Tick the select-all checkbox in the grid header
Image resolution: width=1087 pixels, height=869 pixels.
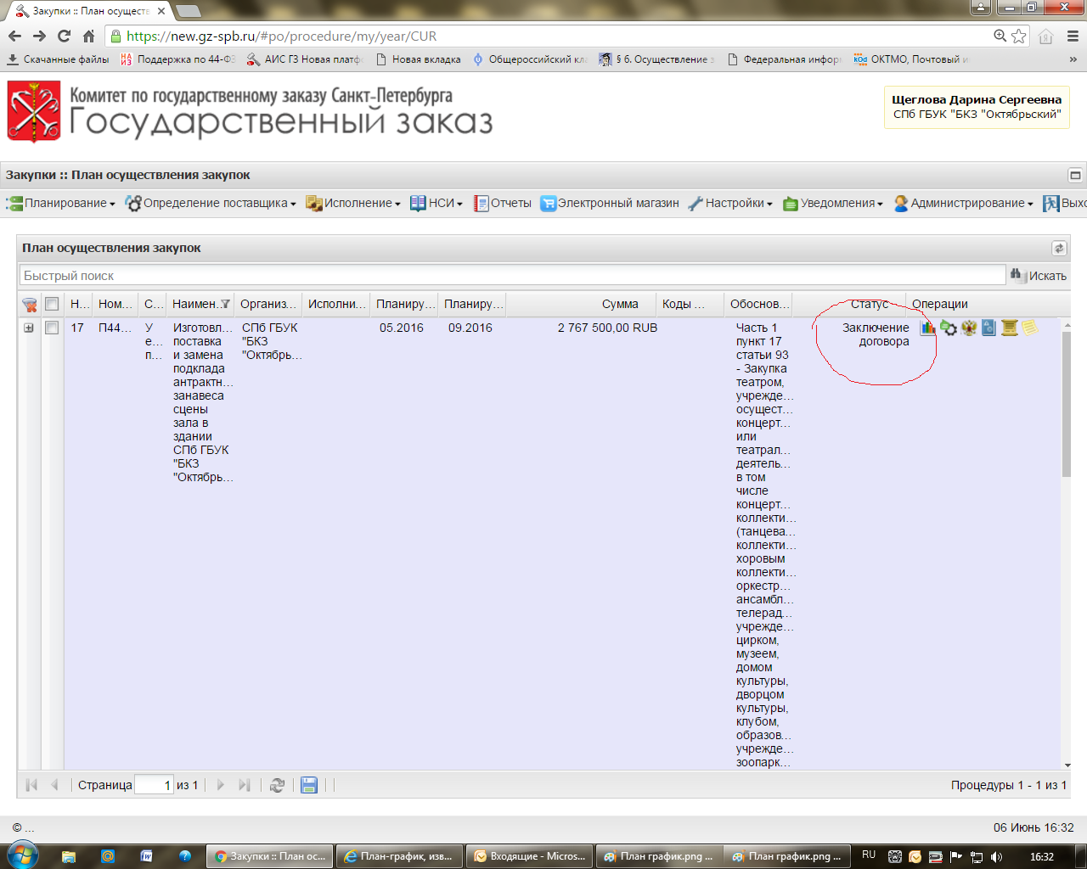(52, 304)
